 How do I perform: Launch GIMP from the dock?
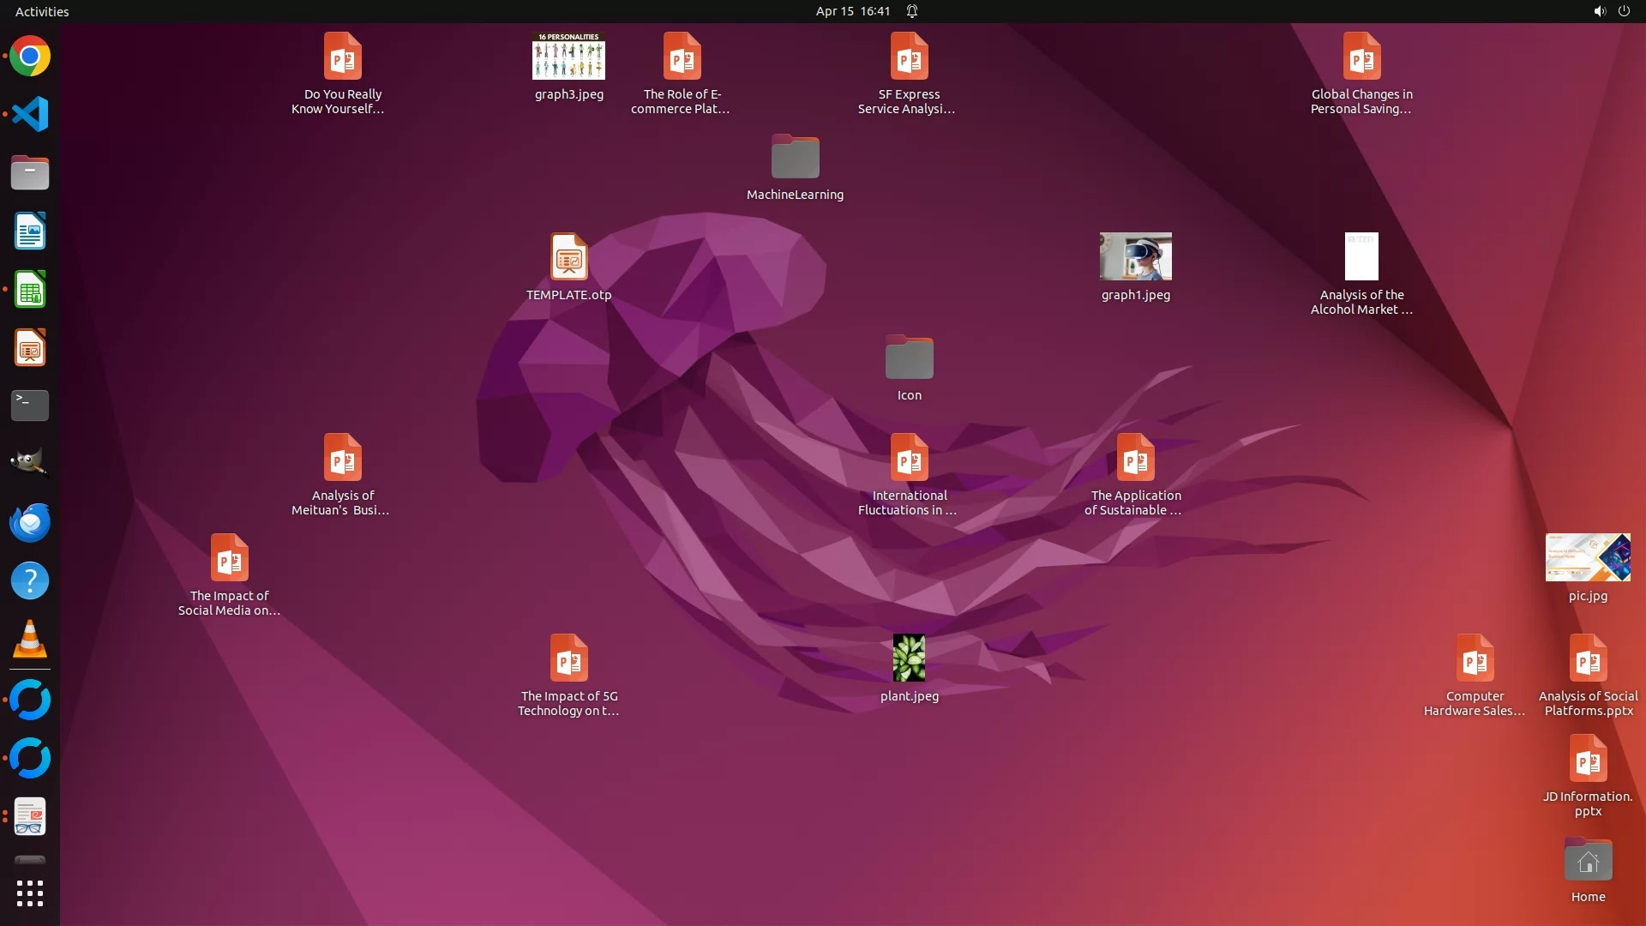(x=30, y=463)
